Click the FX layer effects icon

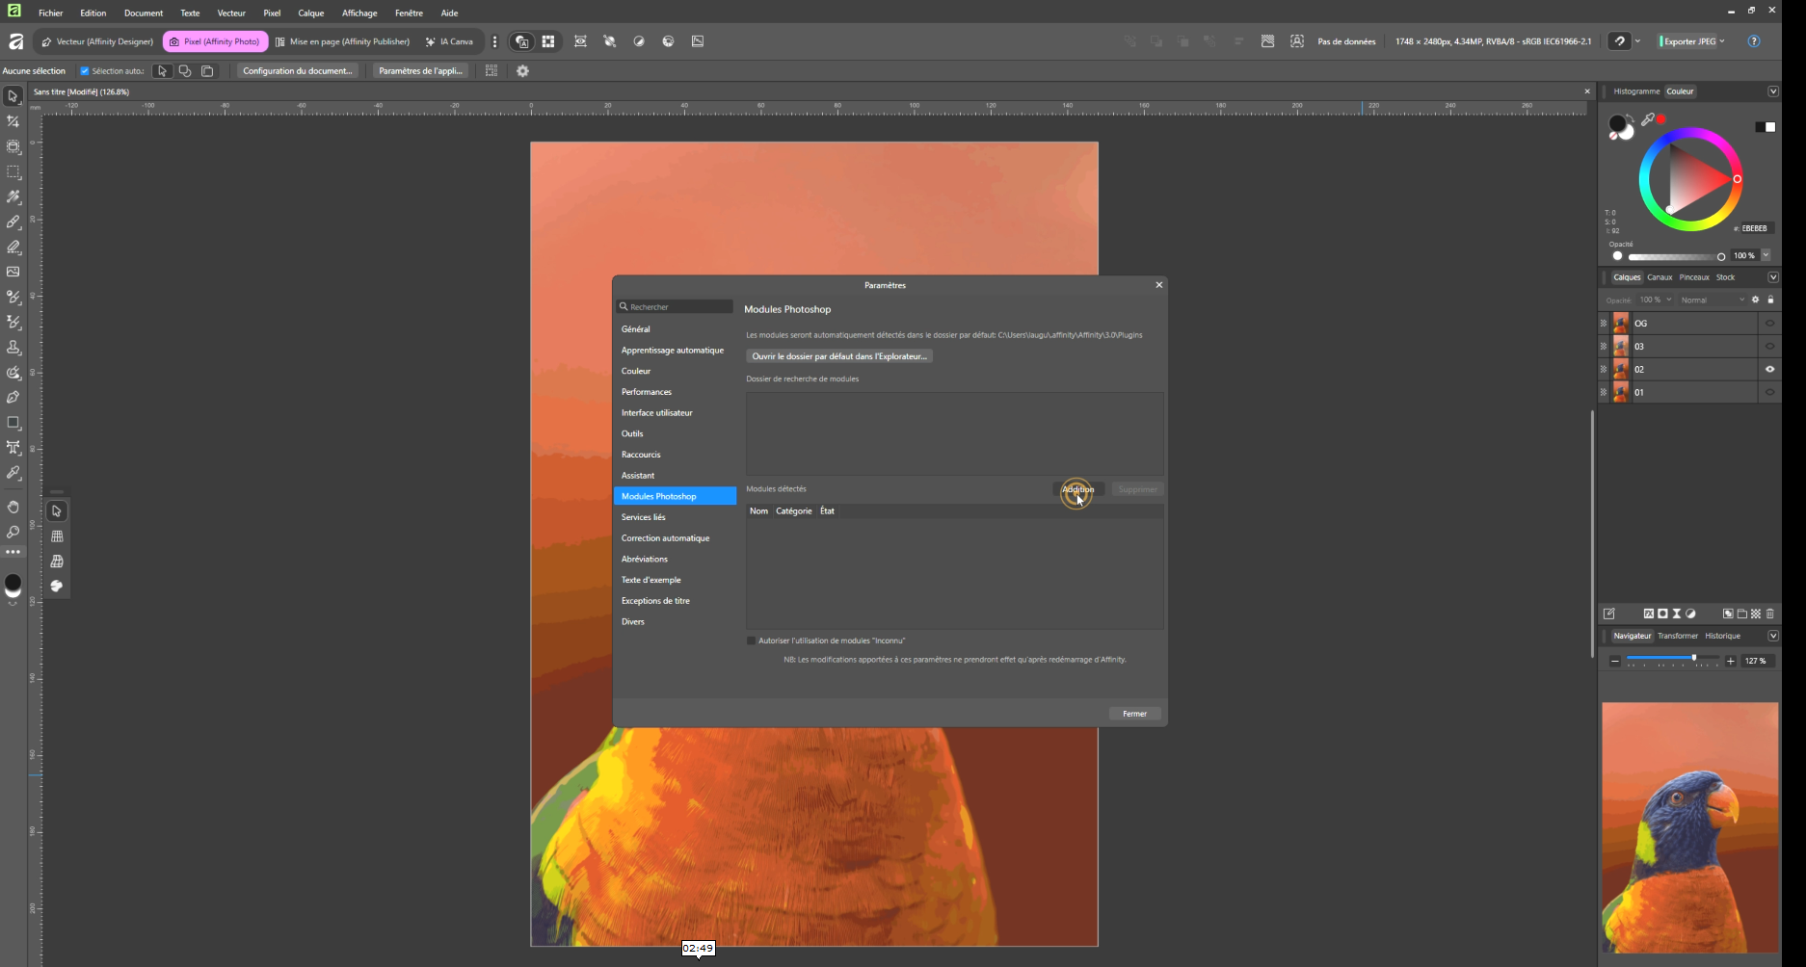1648,614
